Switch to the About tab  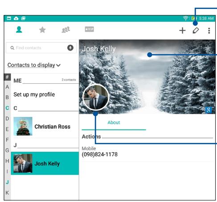click(x=114, y=122)
